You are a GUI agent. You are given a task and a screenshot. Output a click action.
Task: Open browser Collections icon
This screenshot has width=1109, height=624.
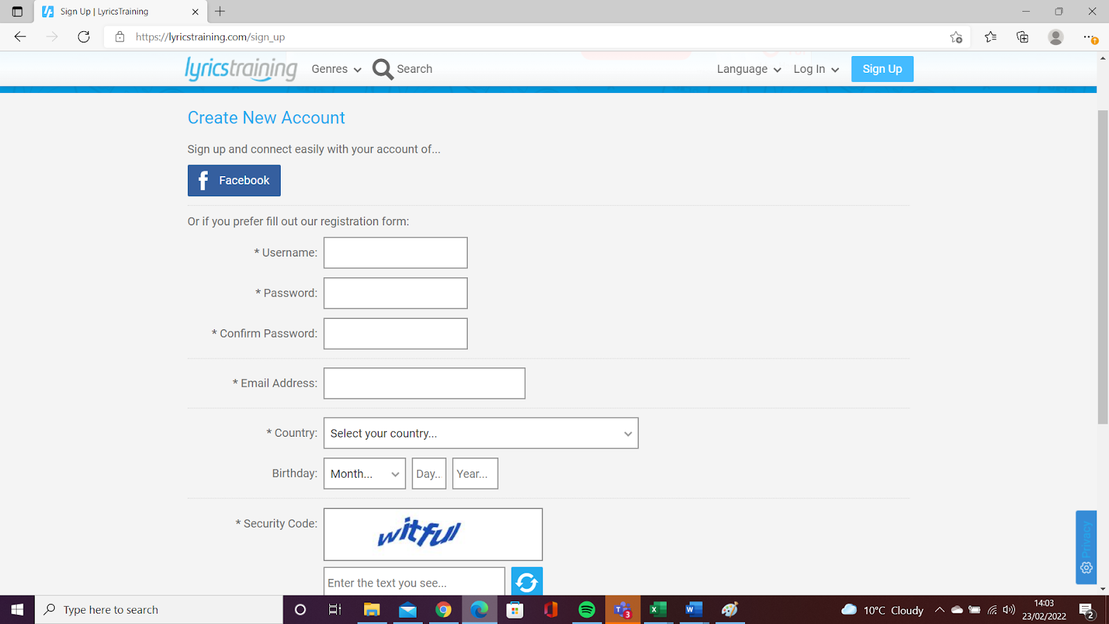click(x=1022, y=37)
